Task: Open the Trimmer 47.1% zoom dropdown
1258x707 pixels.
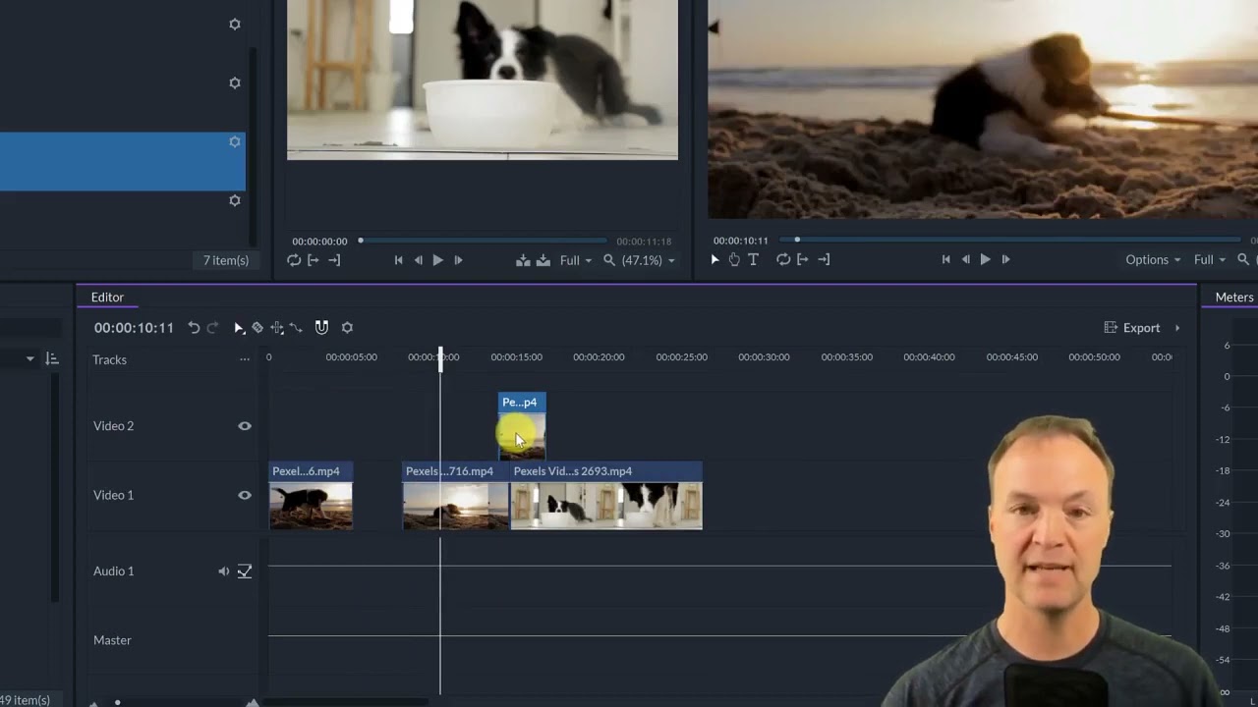Action: coord(649,260)
